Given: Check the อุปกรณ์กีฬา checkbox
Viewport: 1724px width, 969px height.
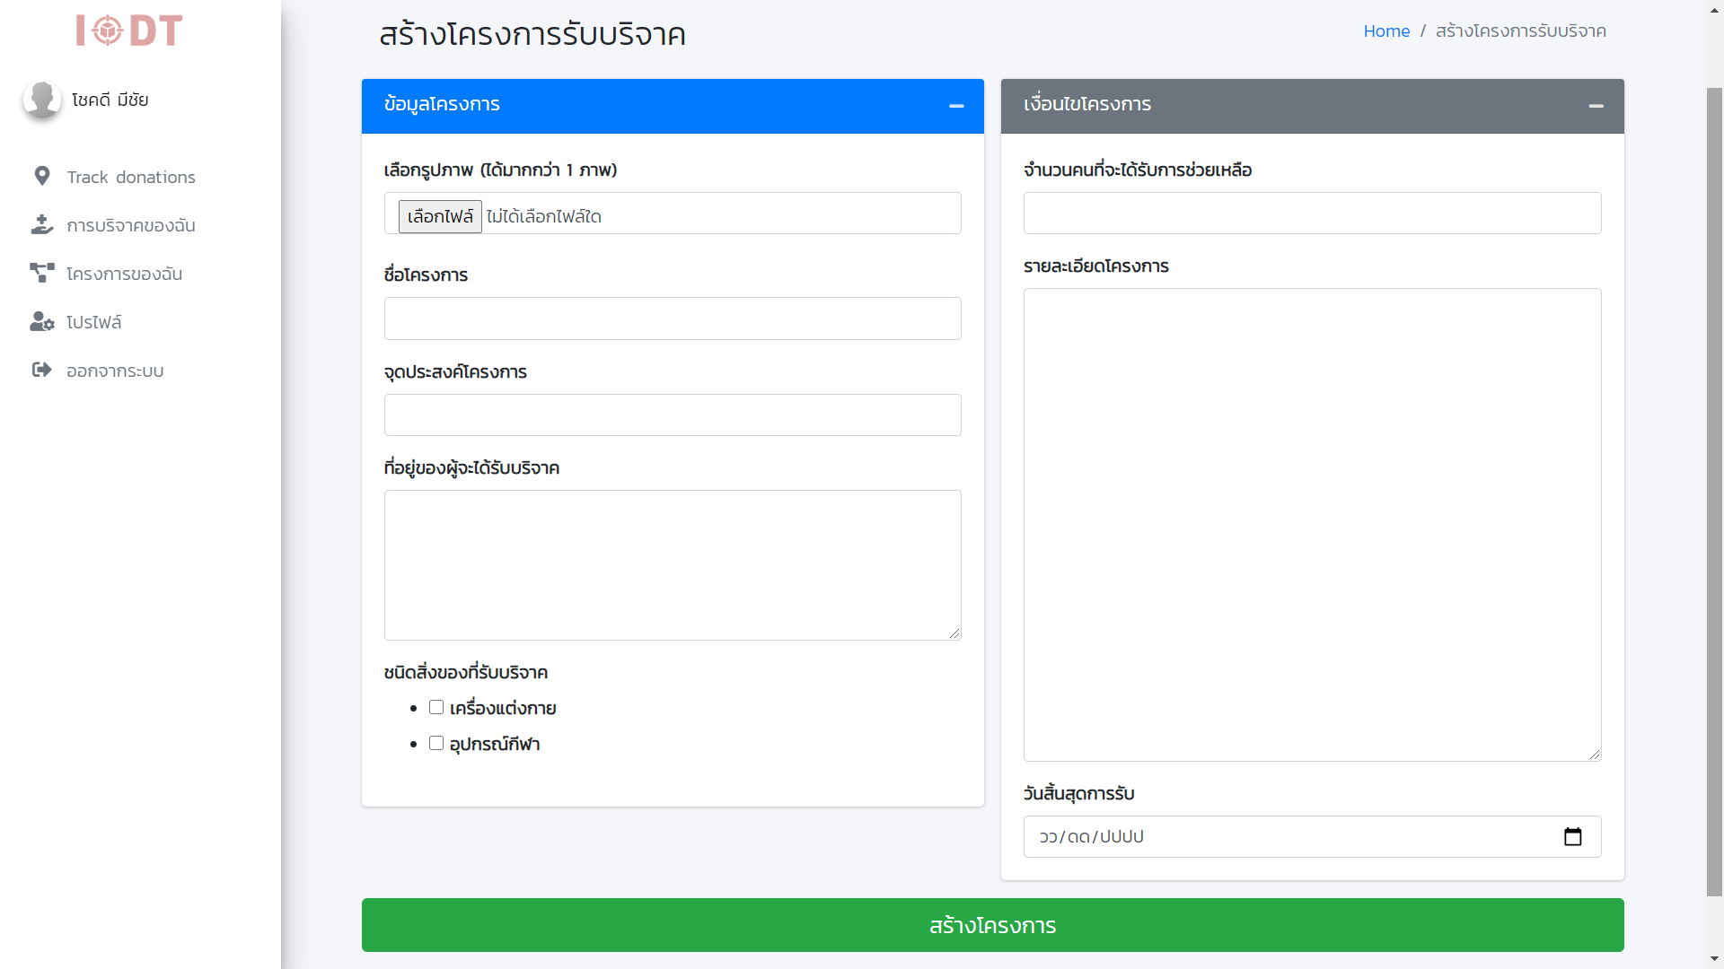Looking at the screenshot, I should [x=436, y=744].
